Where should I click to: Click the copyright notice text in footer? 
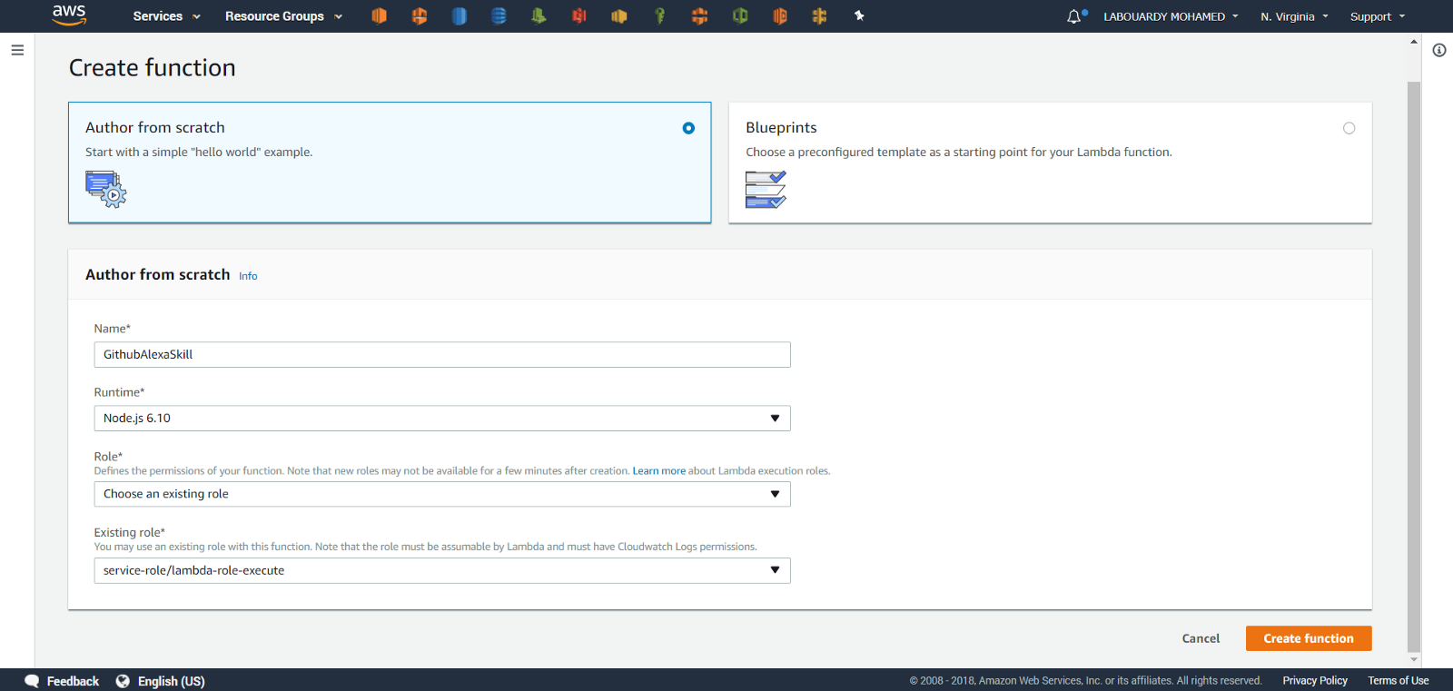1086,680
